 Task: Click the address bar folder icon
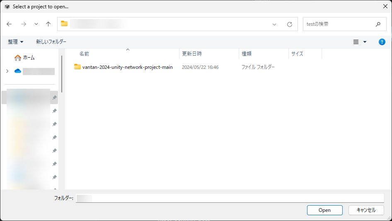click(64, 24)
